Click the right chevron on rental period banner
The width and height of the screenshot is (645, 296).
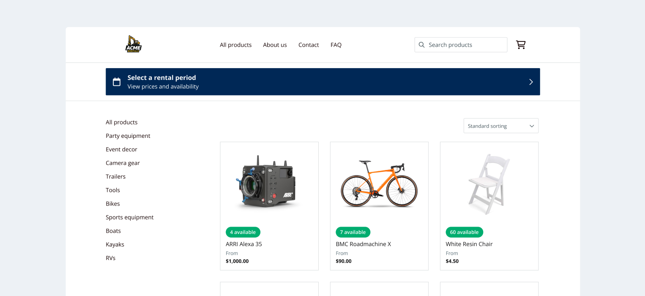[x=531, y=82]
